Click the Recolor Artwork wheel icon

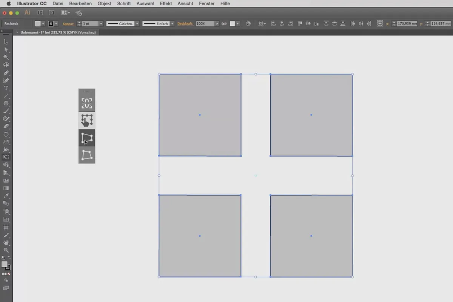[248, 23]
